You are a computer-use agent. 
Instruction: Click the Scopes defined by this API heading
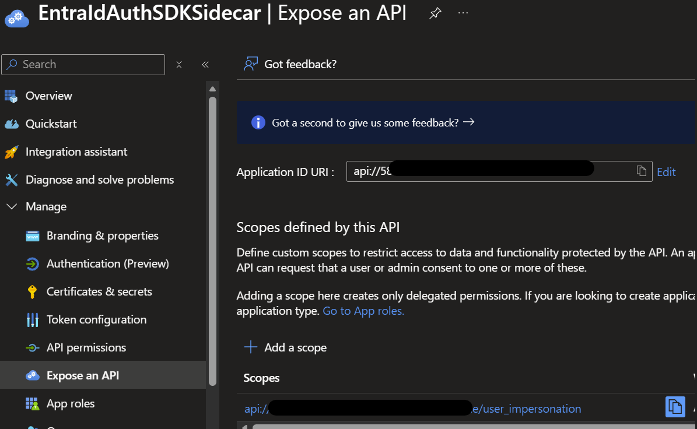[318, 227]
